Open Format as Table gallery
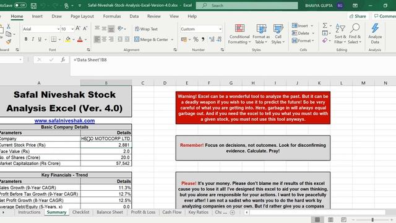The height and width of the screenshot is (223, 396). pyautogui.click(x=261, y=34)
